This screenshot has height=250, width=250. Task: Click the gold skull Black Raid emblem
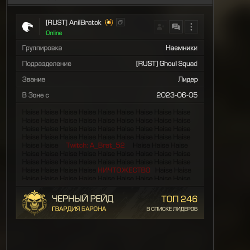coord(34,203)
